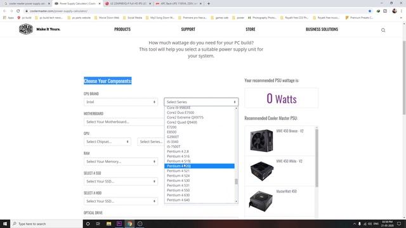Close the Power Supply Calculator tab

pyautogui.click(x=100, y=4)
